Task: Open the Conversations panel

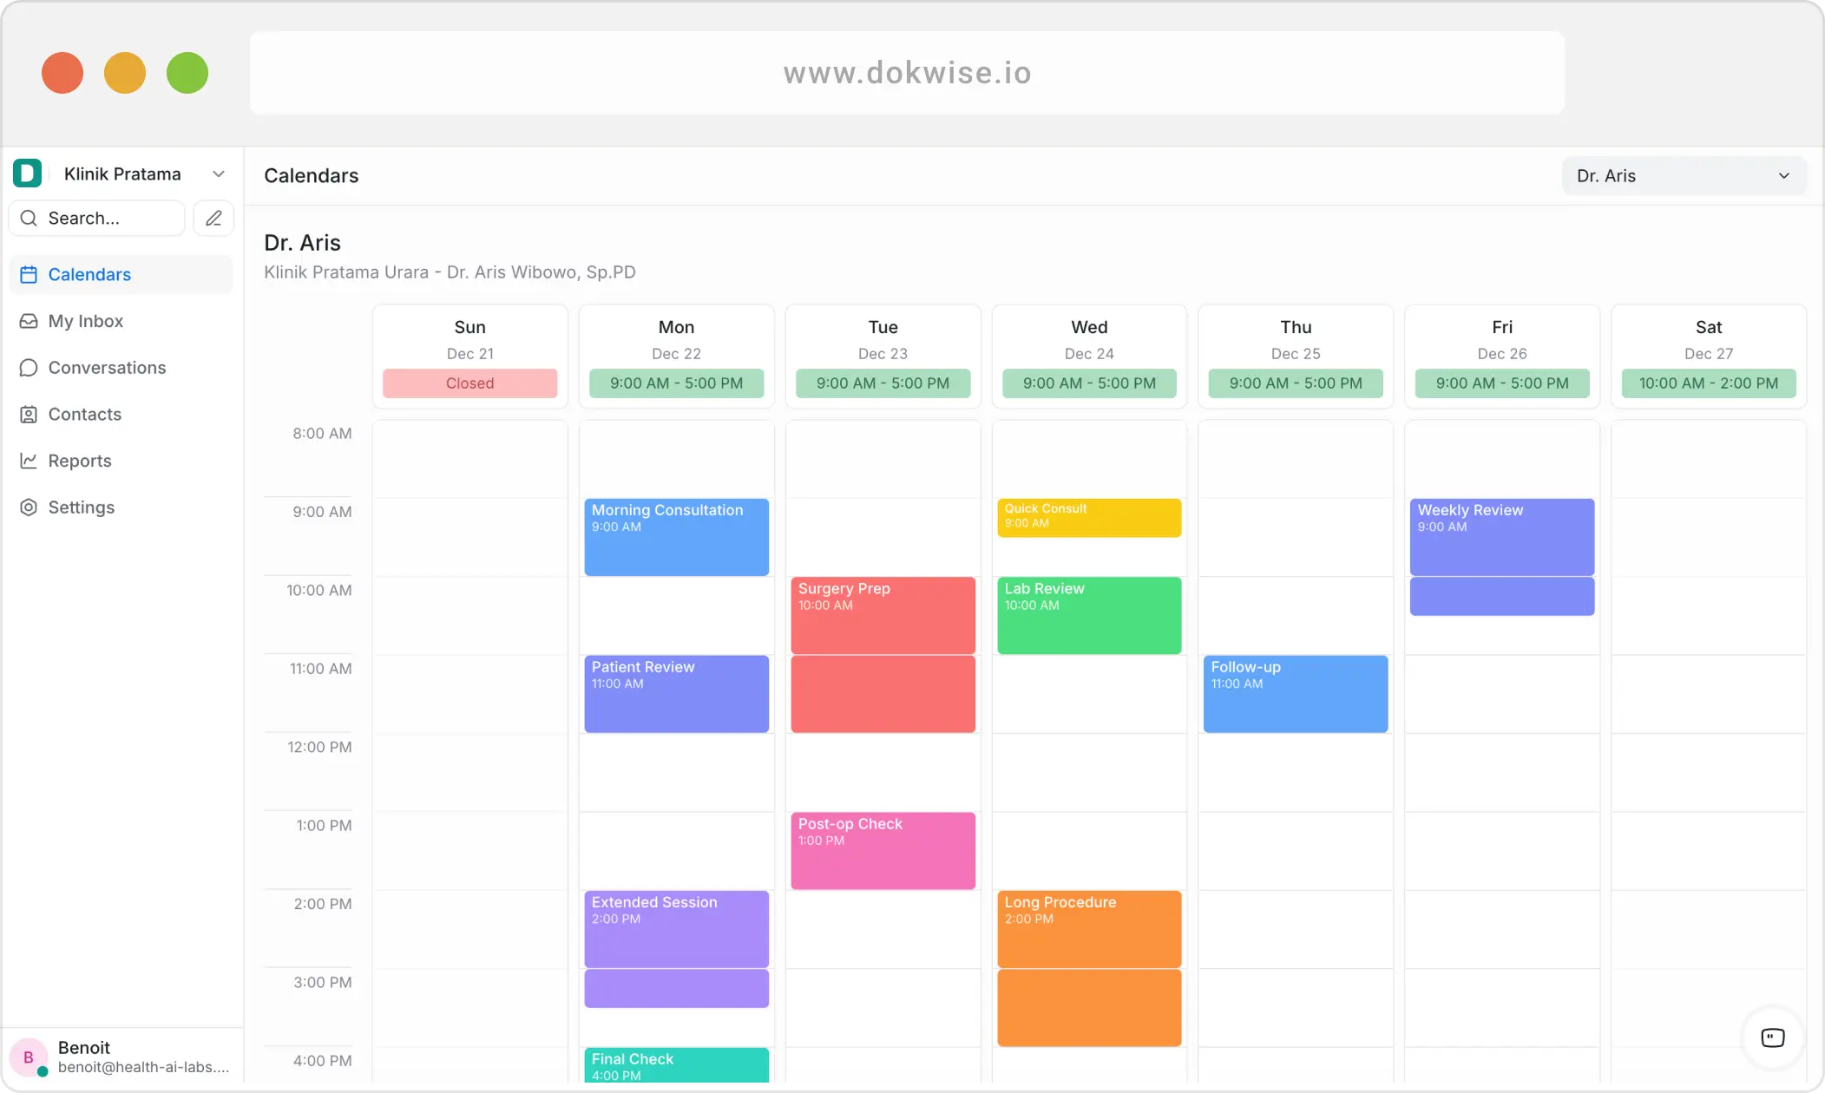Action: coord(107,368)
